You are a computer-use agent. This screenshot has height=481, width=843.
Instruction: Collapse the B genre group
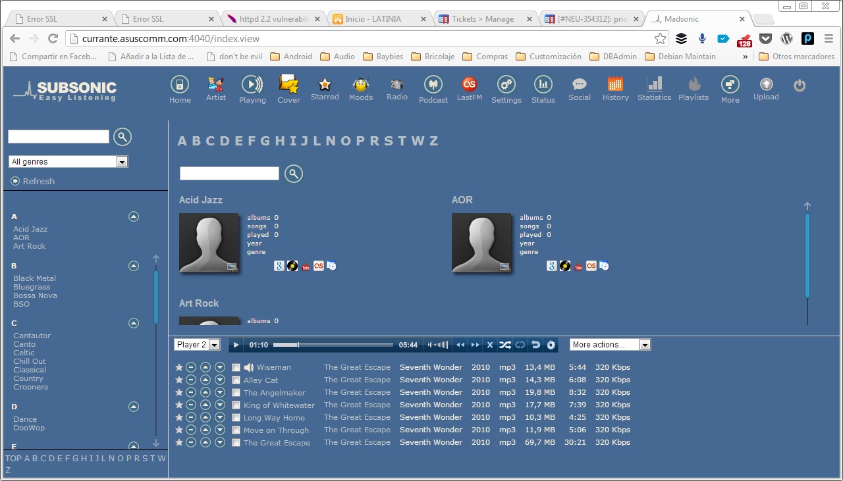134,266
